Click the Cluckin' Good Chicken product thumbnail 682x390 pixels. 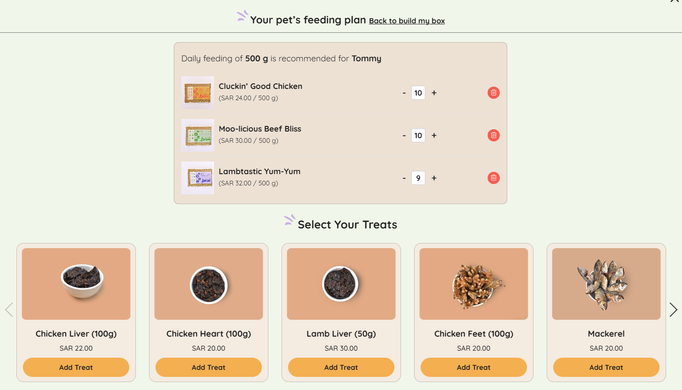pyautogui.click(x=198, y=93)
